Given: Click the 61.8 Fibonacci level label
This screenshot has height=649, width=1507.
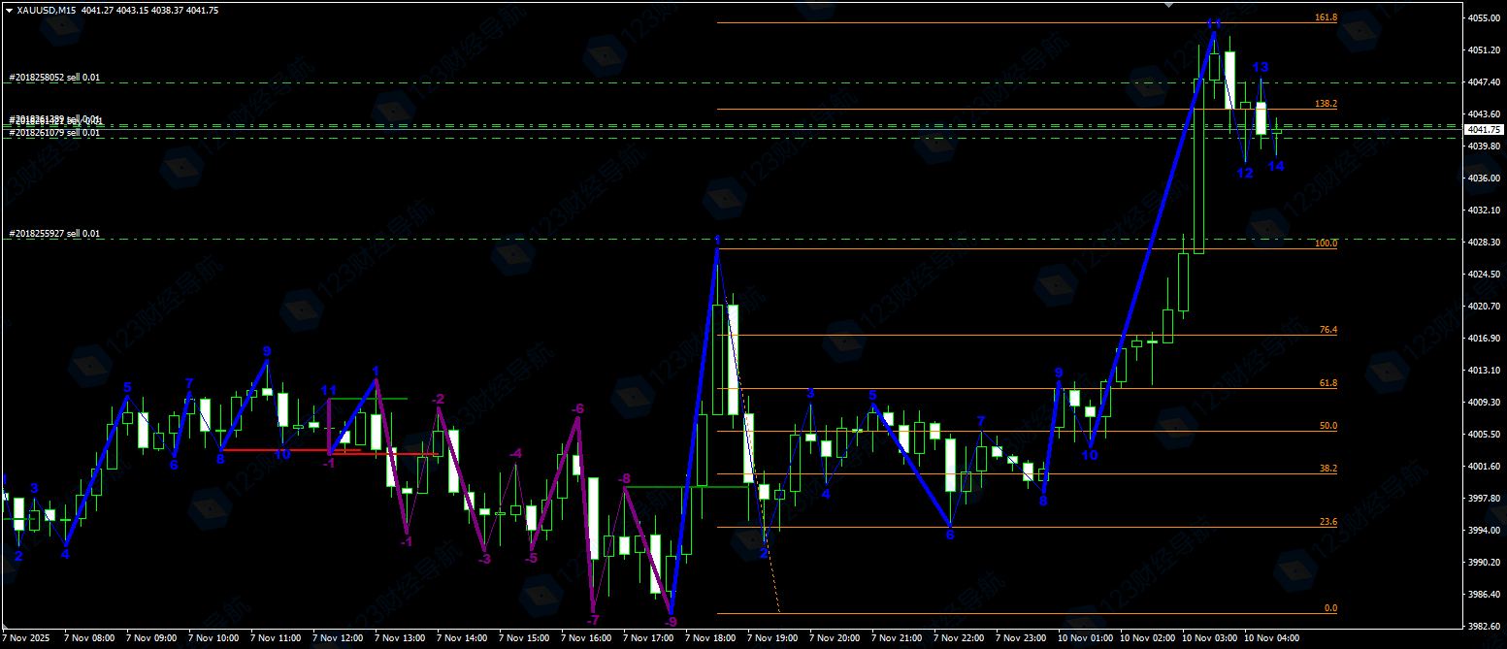Looking at the screenshot, I should pyautogui.click(x=1327, y=383).
